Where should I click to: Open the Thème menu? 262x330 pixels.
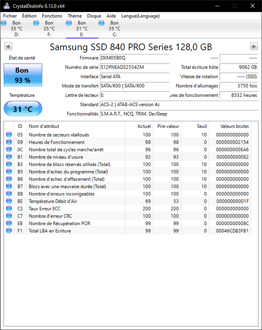point(75,16)
